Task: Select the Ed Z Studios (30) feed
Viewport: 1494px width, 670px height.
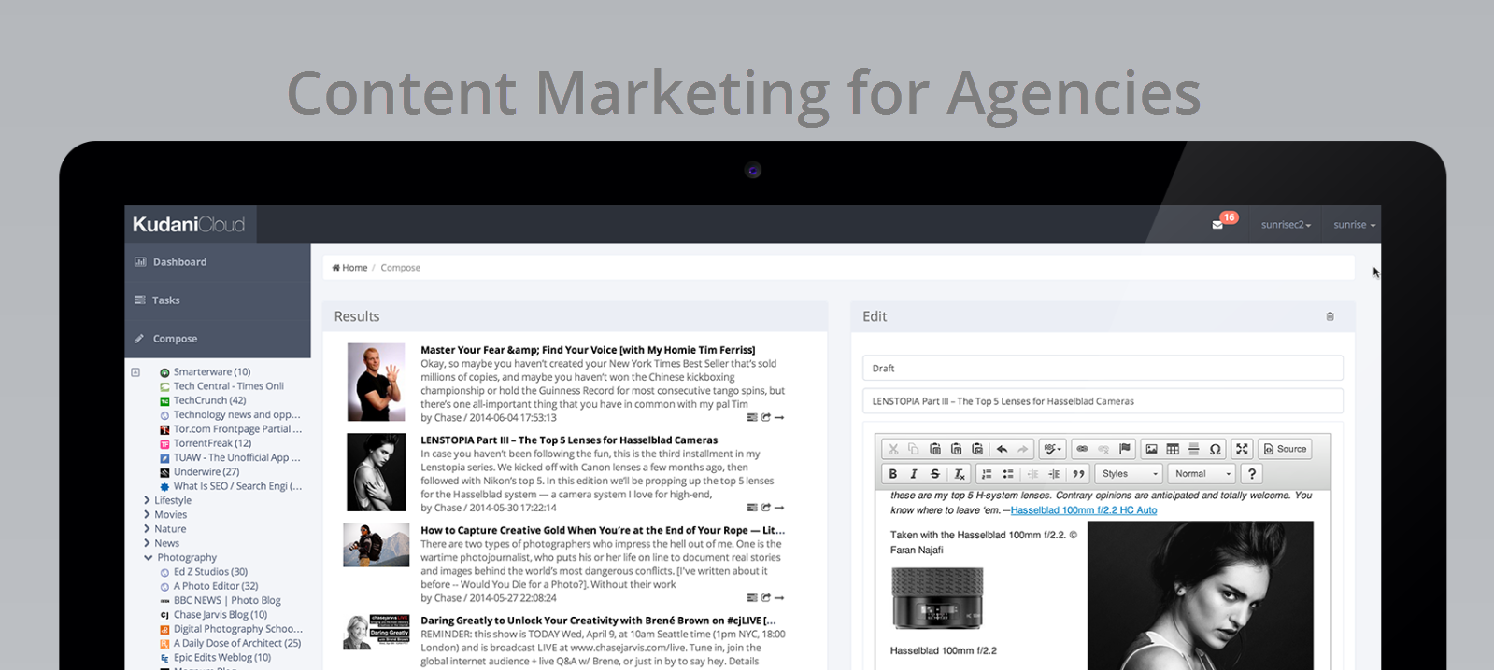Action: [x=210, y=572]
